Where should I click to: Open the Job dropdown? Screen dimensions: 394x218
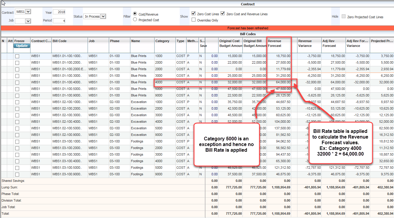pos(23,21)
